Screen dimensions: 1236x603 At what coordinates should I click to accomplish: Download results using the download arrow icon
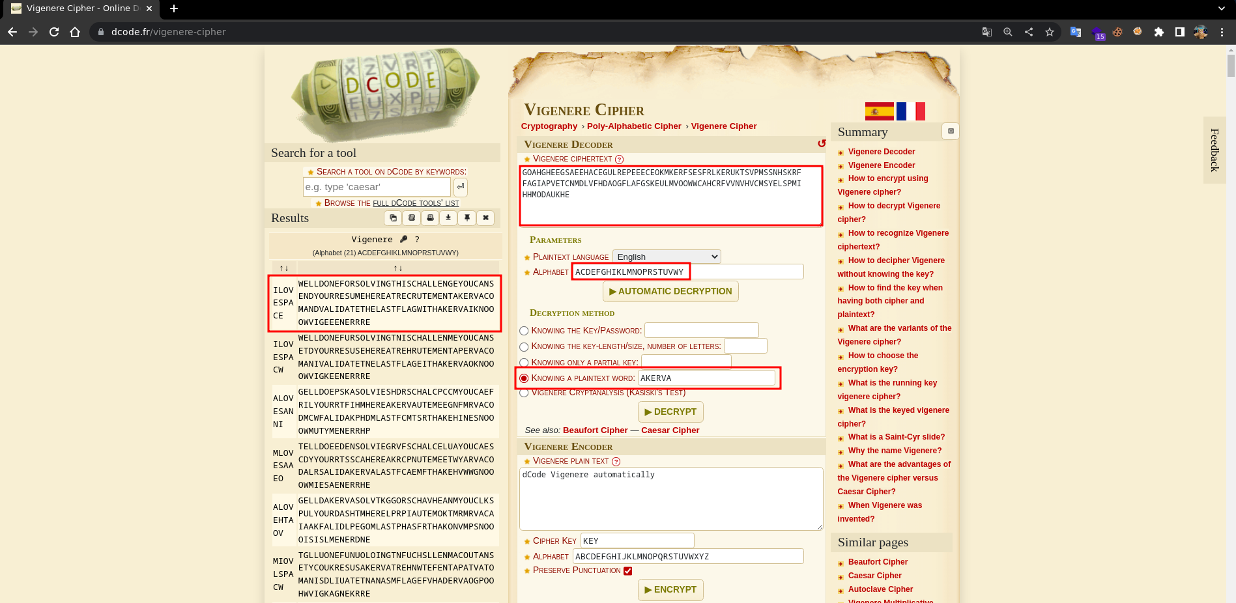(x=448, y=218)
